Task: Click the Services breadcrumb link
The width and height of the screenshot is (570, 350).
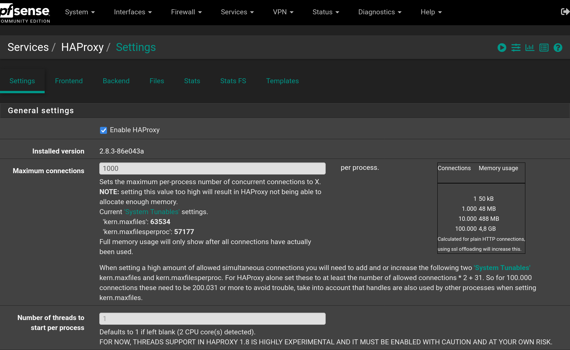Action: coord(28,47)
